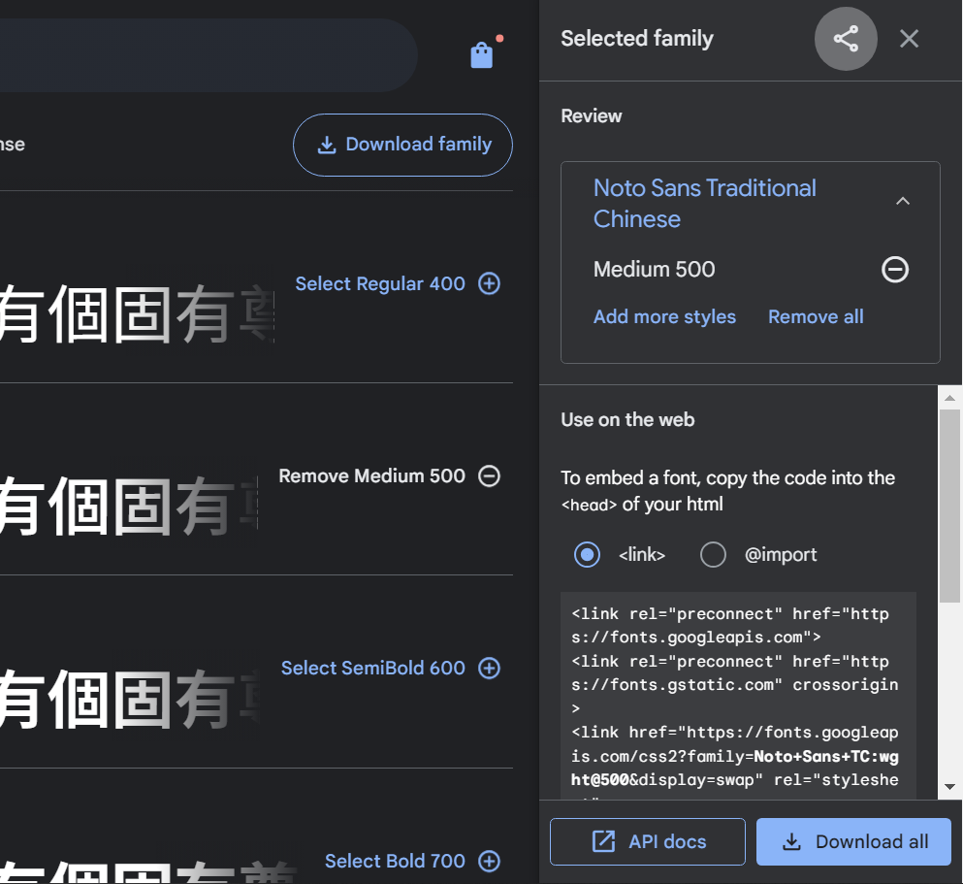The height and width of the screenshot is (884, 963).
Task: Click the search bar field
Action: (x=209, y=55)
